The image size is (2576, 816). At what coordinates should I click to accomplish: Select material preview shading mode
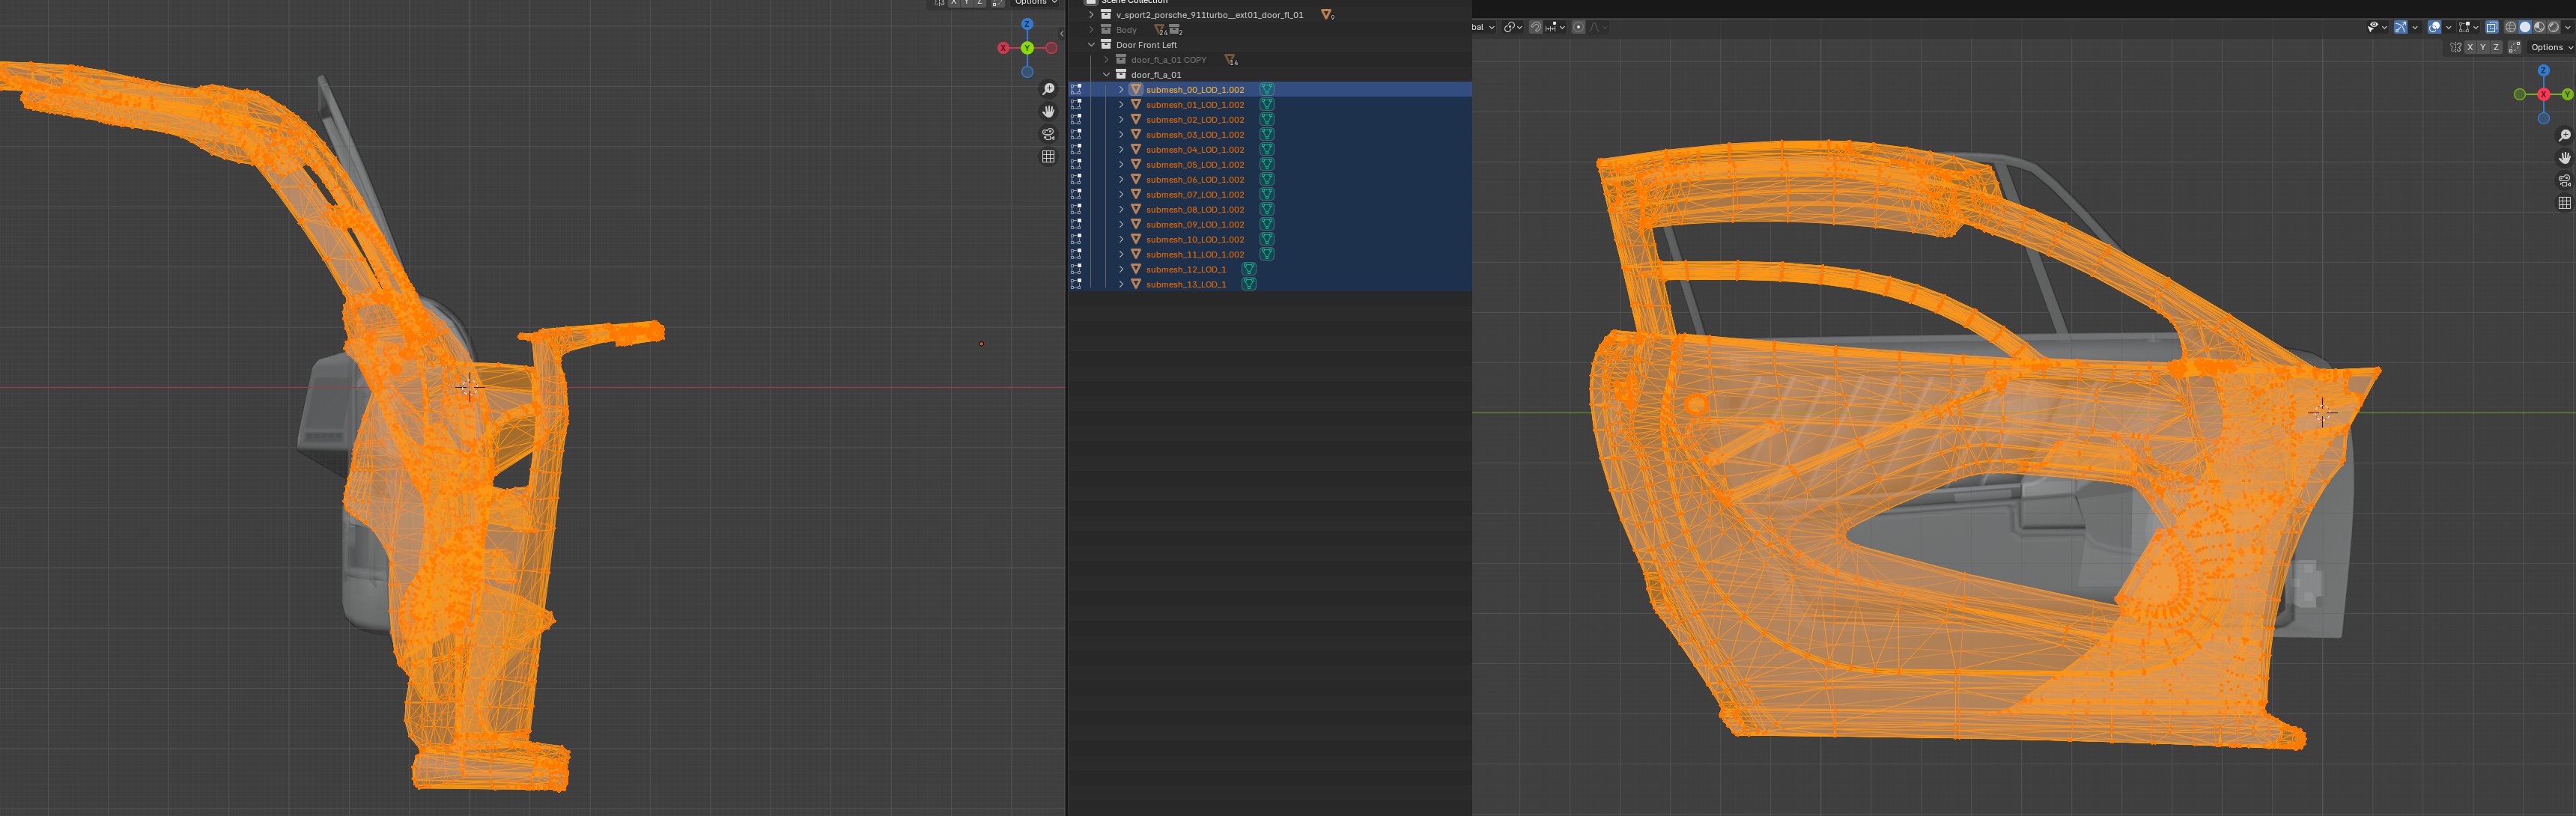click(2539, 27)
